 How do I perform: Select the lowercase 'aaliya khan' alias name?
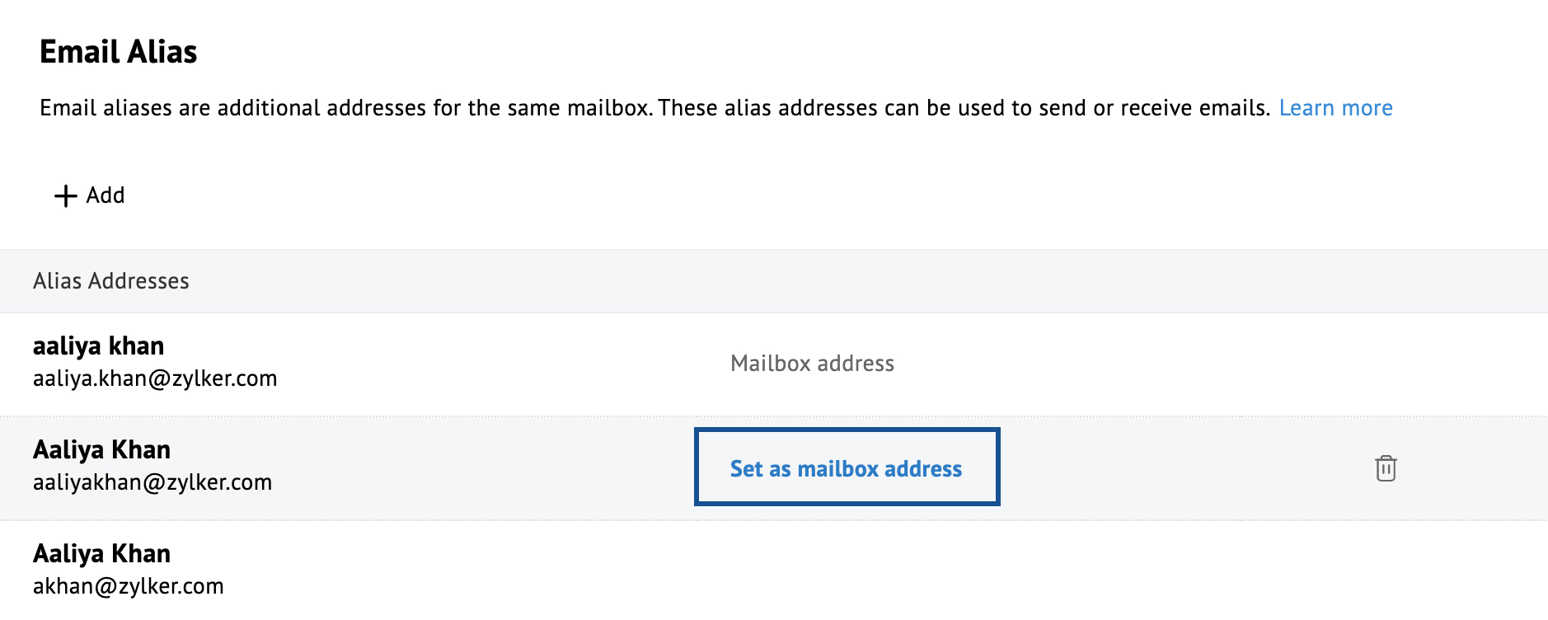98,345
